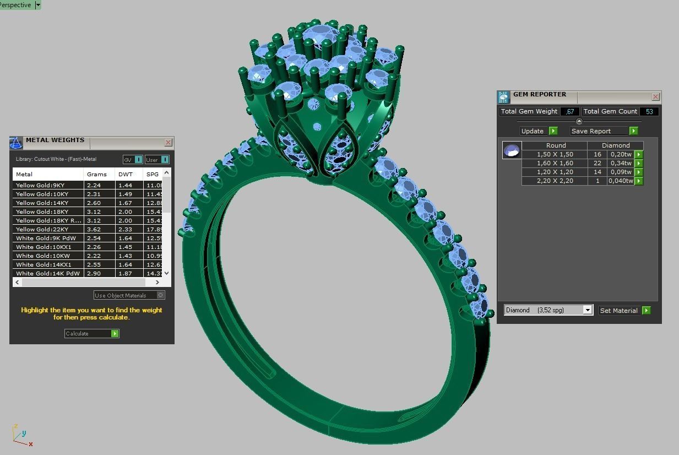
Task: Click the Total Gem Count value 53
Action: (x=649, y=111)
